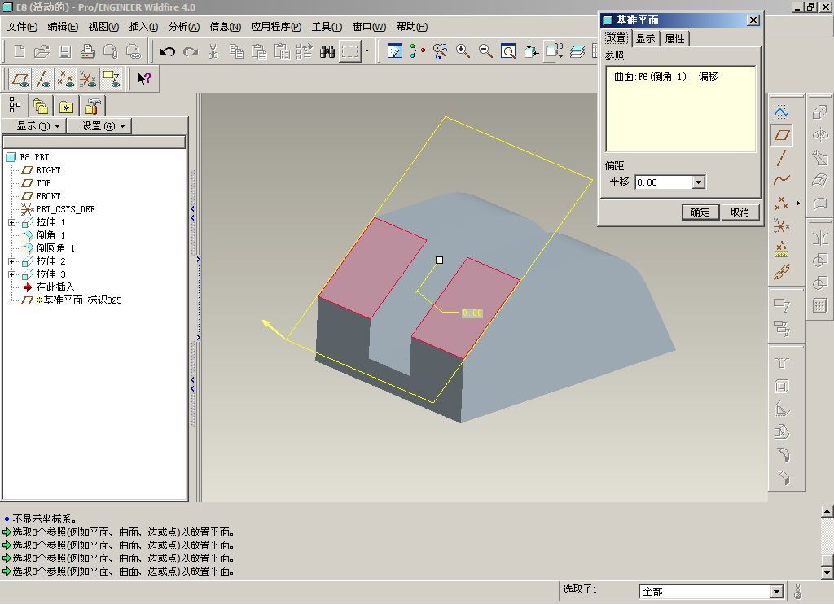Screen dimensions: 834x604
Task: Click the Extrude tool icon
Action: [819, 112]
